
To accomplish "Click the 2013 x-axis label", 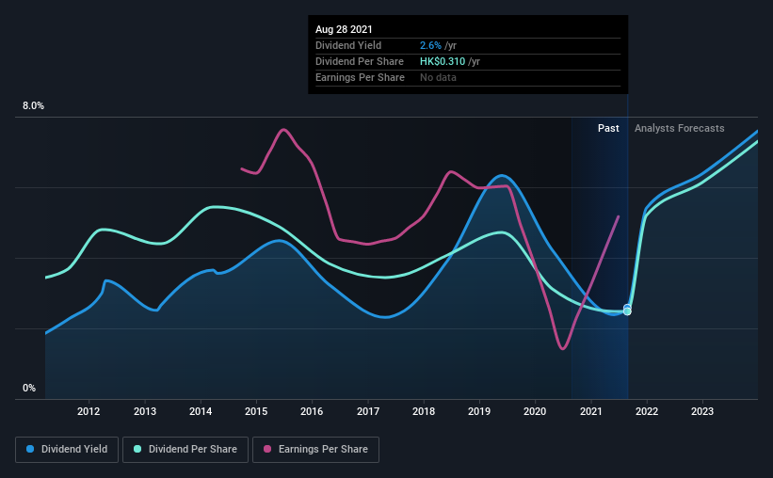I will [145, 411].
